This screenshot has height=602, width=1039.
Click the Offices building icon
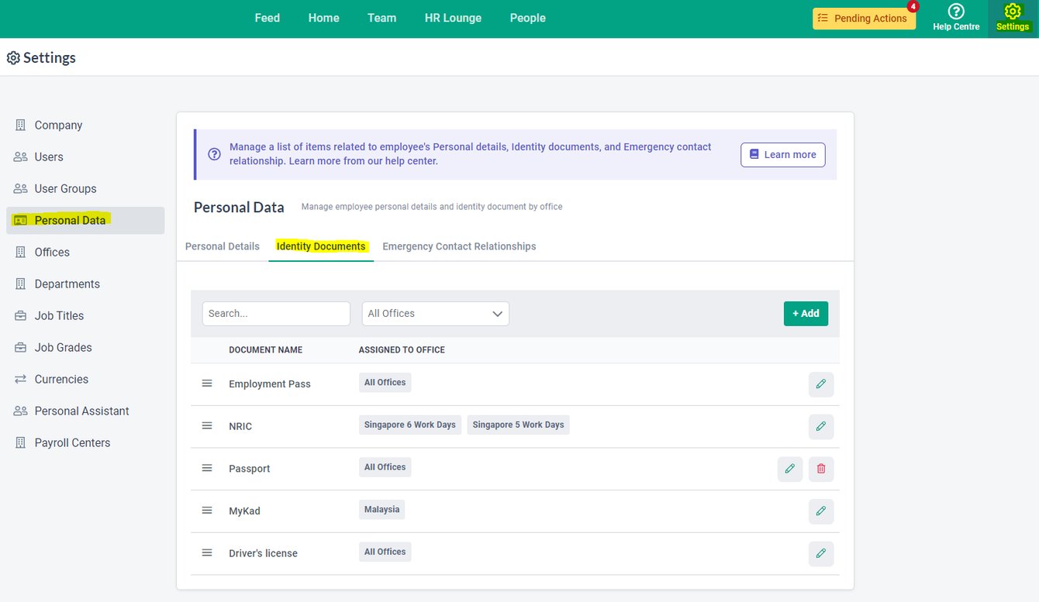tap(19, 252)
